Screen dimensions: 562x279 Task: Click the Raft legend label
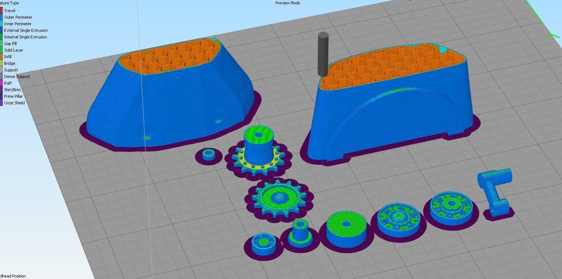point(8,83)
